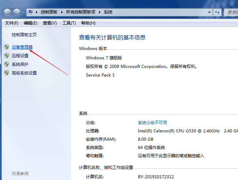The width and height of the screenshot is (238, 180).
Task: Click shield icon beside 高级系统设置
Action: click(x=7, y=73)
